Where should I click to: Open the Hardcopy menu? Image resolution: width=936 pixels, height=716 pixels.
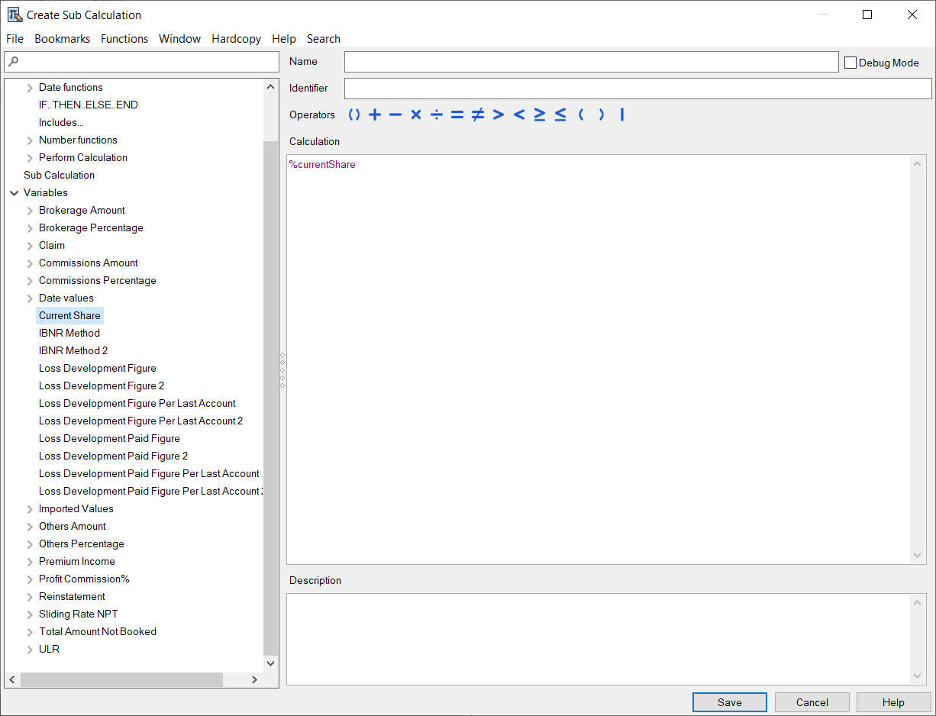[x=236, y=39]
